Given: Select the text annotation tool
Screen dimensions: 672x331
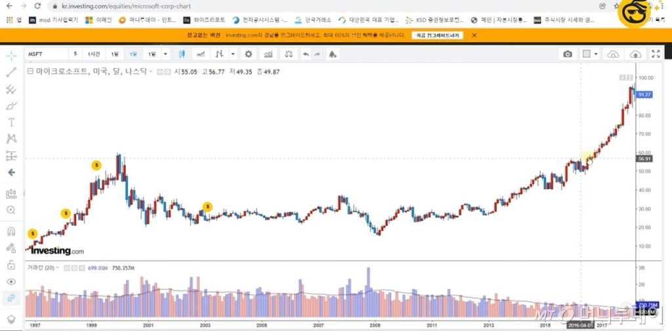Looking at the screenshot, I should pos(11,122).
